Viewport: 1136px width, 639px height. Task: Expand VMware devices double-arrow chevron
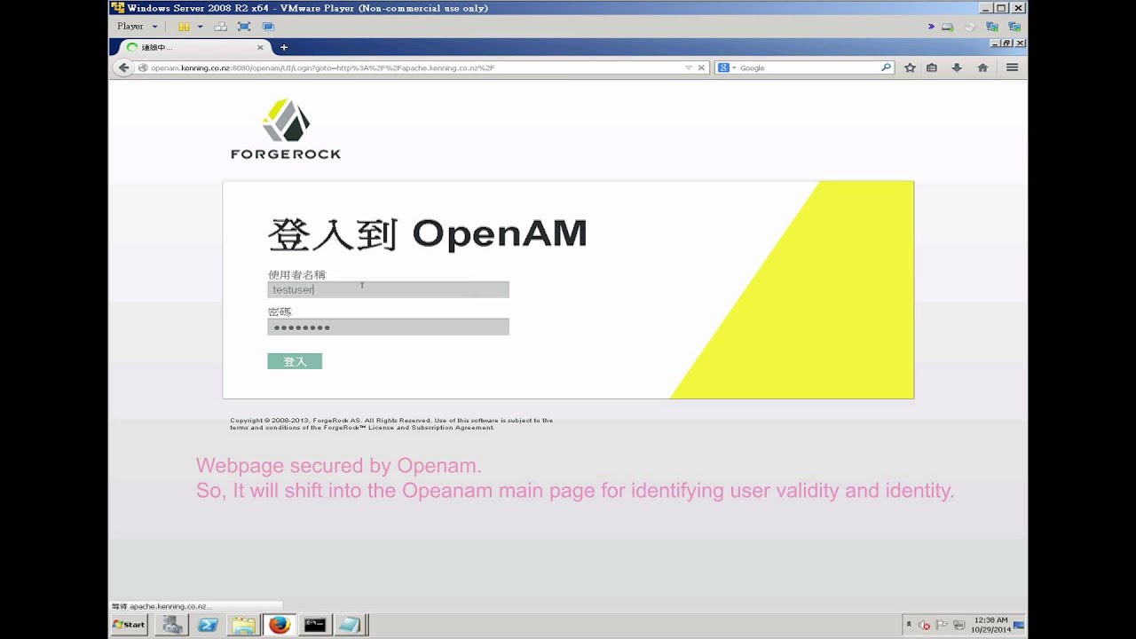[931, 27]
